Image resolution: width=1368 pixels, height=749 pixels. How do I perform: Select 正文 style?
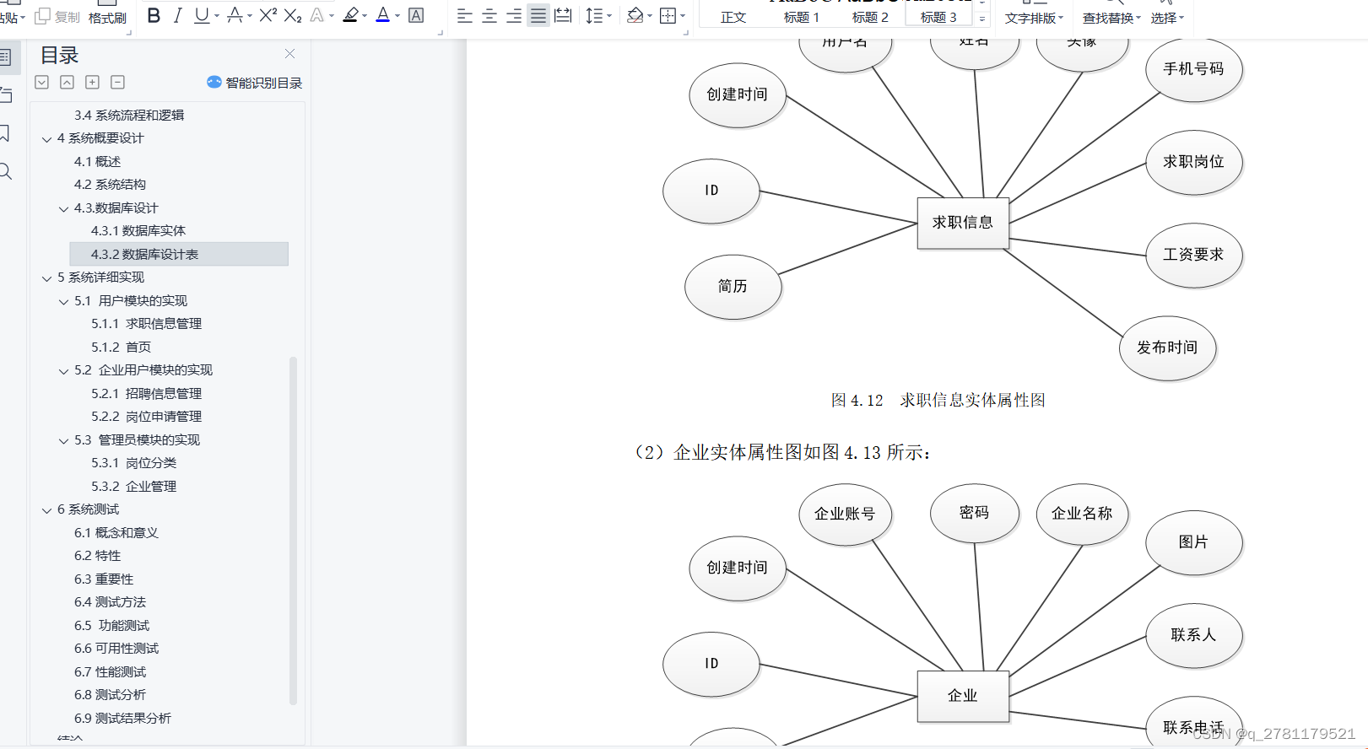click(733, 17)
